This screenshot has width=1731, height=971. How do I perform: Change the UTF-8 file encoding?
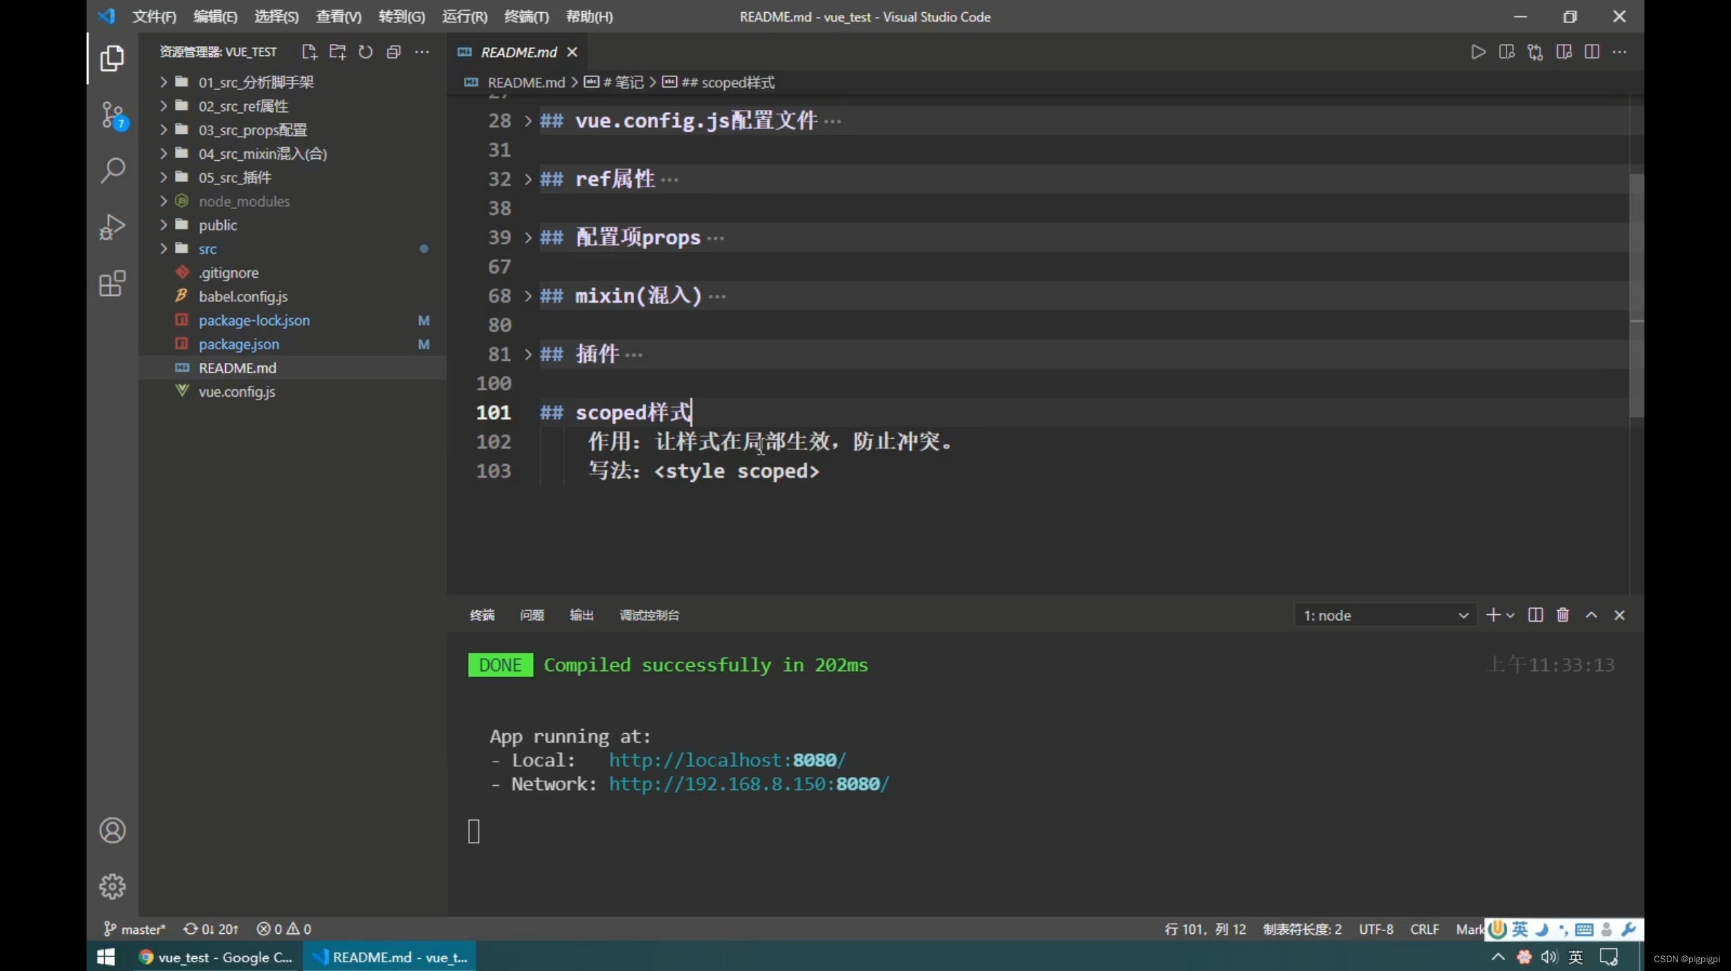click(x=1376, y=929)
